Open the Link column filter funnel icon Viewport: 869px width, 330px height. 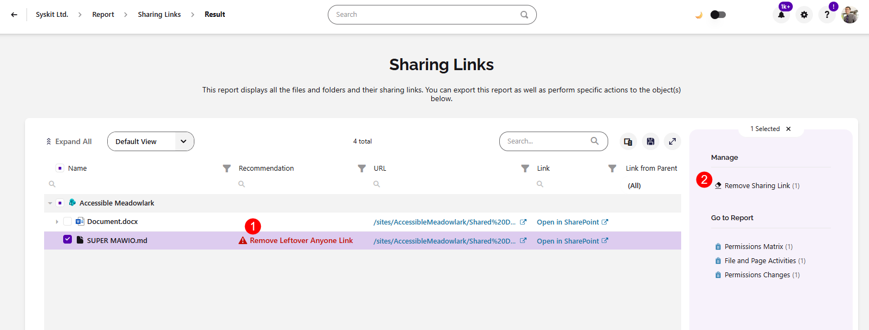tap(612, 169)
